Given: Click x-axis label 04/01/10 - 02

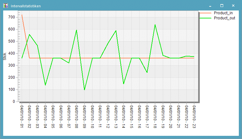Looking at the screenshot, I should [x=30, y=117].
